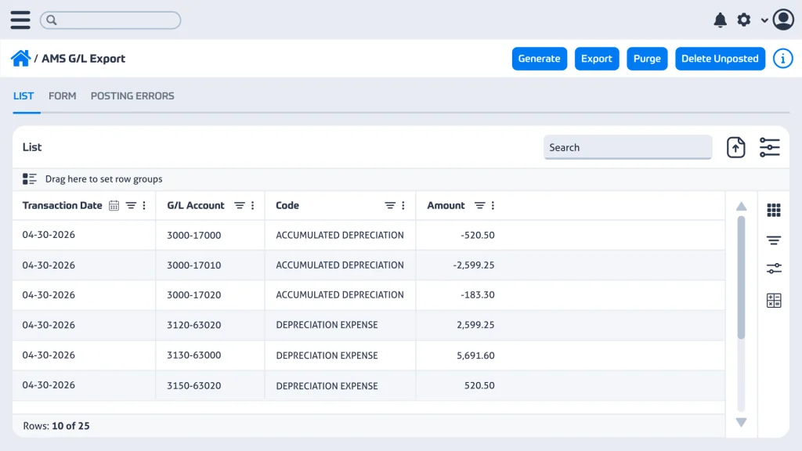Open Transaction Date calendar filter icon
The width and height of the screenshot is (802, 451).
click(x=114, y=206)
